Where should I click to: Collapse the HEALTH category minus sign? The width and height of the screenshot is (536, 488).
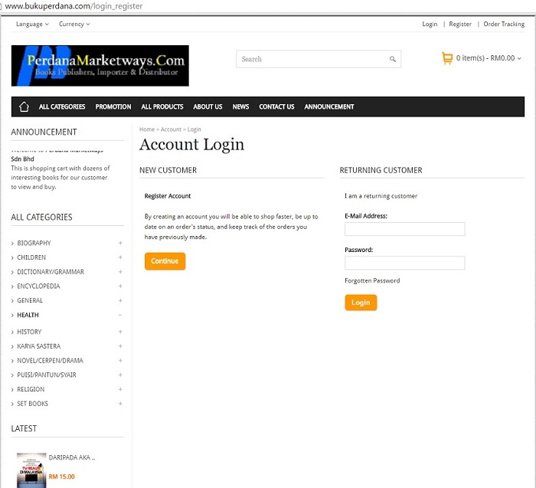(x=120, y=315)
